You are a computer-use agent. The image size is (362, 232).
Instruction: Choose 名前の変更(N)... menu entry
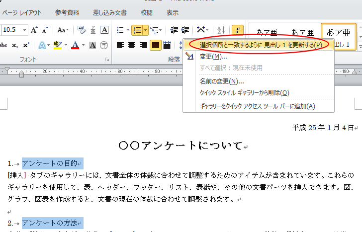pyautogui.click(x=259, y=81)
